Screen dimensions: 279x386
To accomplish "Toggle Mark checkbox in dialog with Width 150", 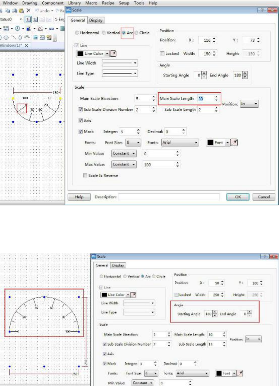I will tap(80, 132).
